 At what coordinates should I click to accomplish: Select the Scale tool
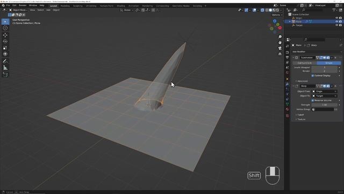pos(5,48)
